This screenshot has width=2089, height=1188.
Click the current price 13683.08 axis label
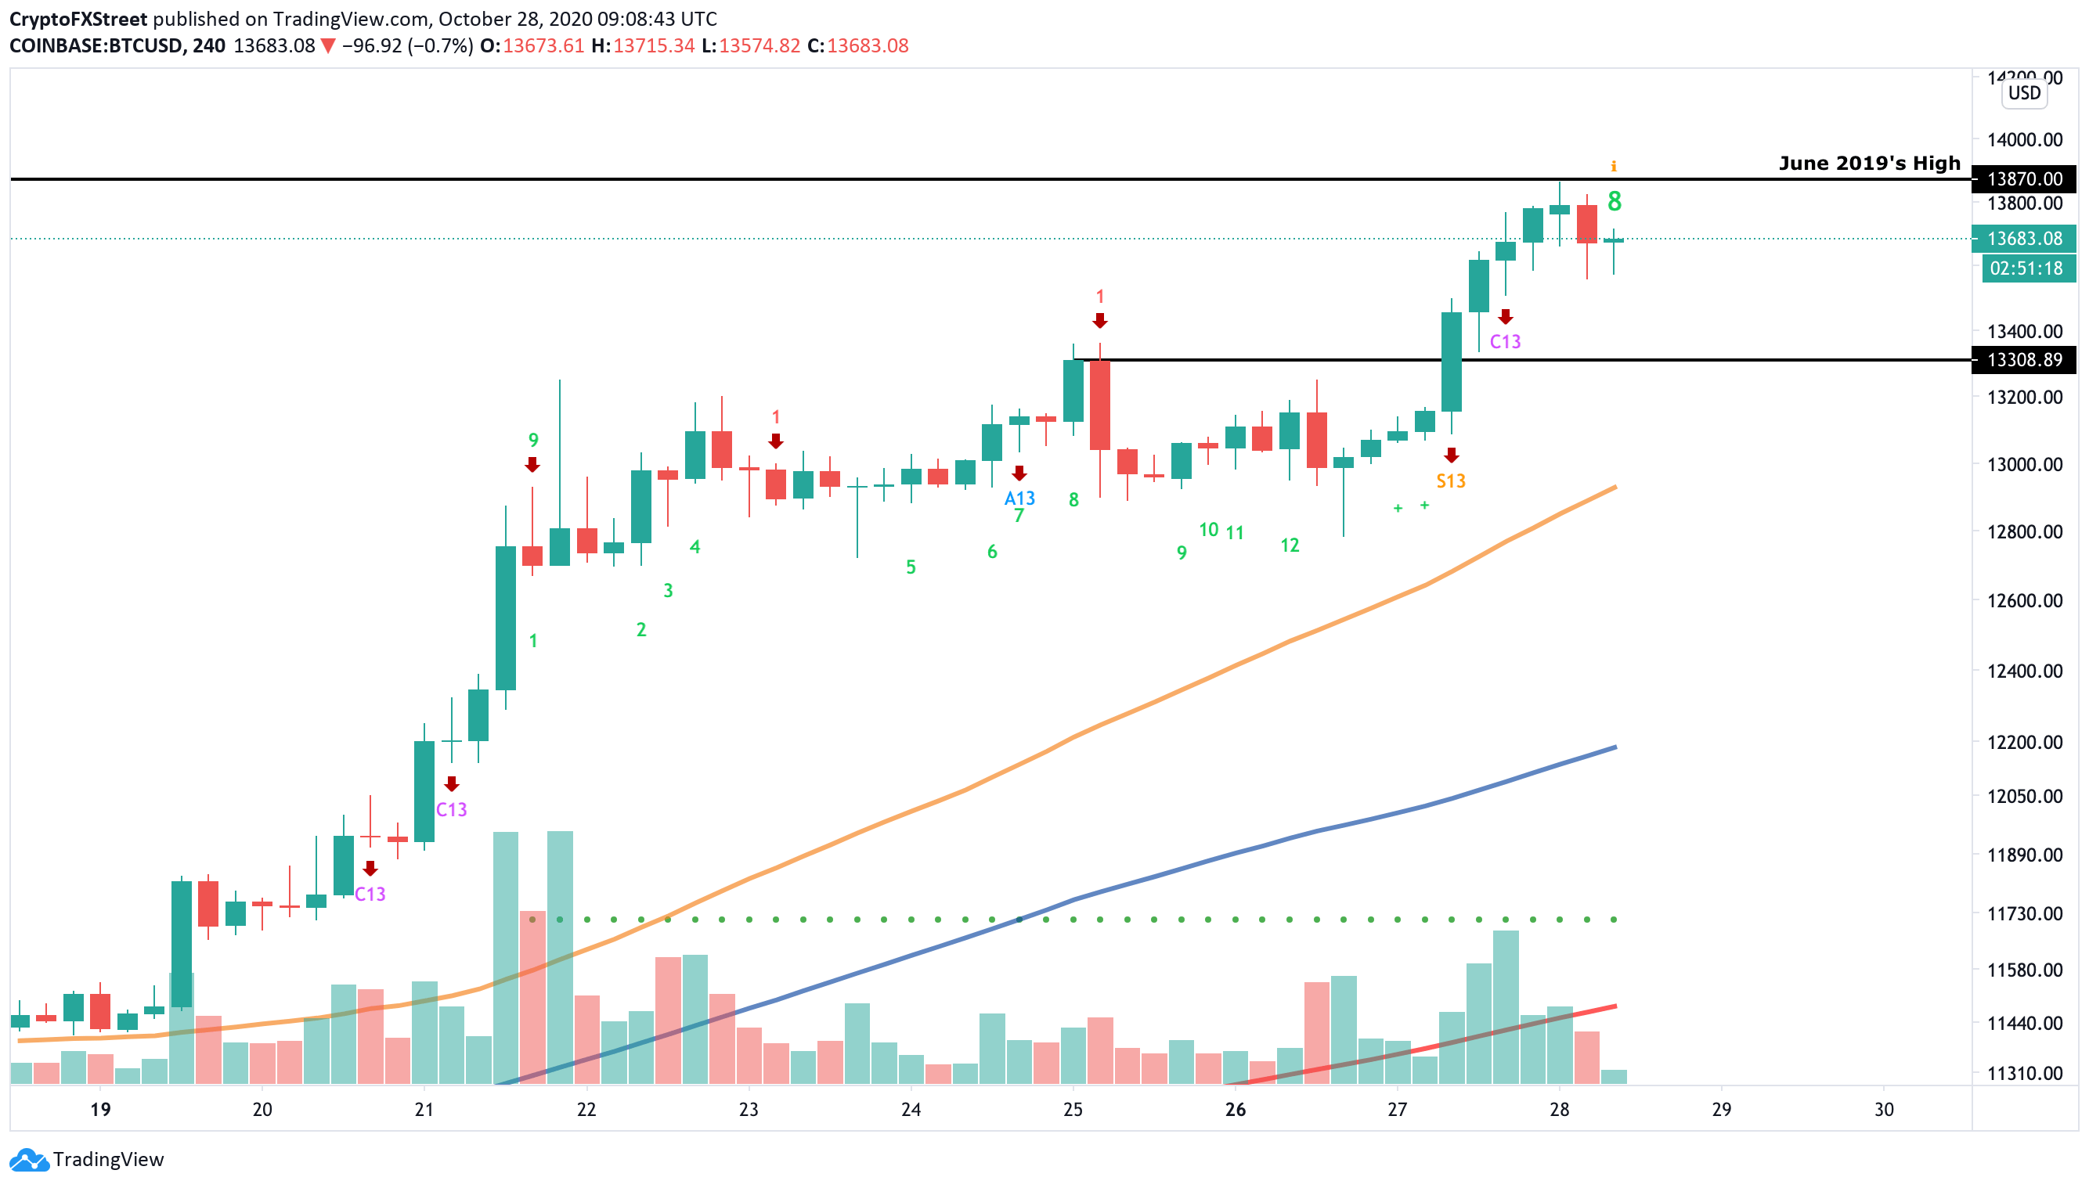coord(2024,238)
